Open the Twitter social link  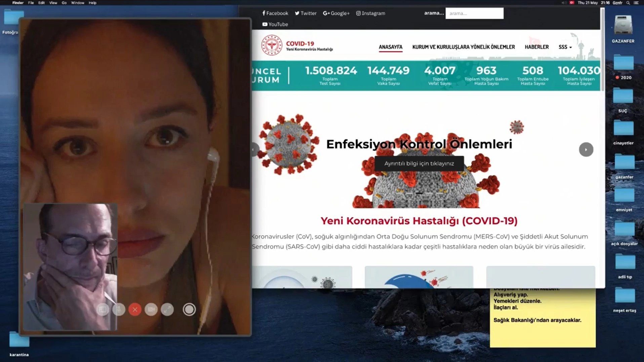[x=306, y=13]
